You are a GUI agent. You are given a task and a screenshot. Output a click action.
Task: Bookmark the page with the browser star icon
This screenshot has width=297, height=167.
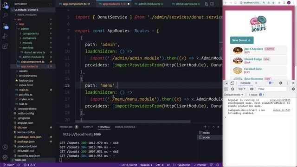tap(273, 3)
